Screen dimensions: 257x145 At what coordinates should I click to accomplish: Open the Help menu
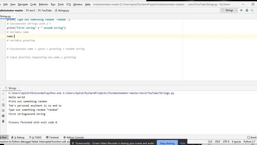tap(88, 4)
